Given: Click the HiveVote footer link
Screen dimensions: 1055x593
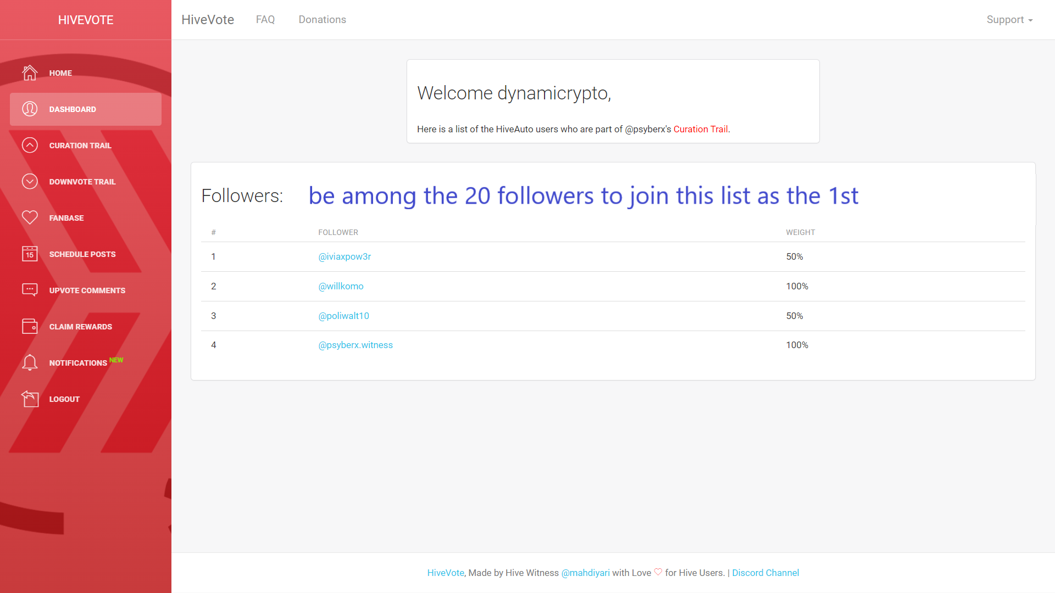Looking at the screenshot, I should tap(446, 573).
